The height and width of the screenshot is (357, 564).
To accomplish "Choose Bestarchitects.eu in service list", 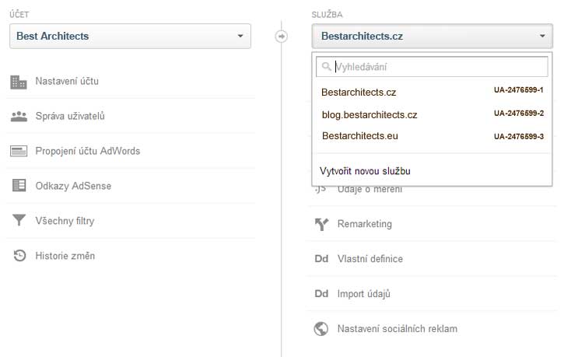I will [360, 136].
